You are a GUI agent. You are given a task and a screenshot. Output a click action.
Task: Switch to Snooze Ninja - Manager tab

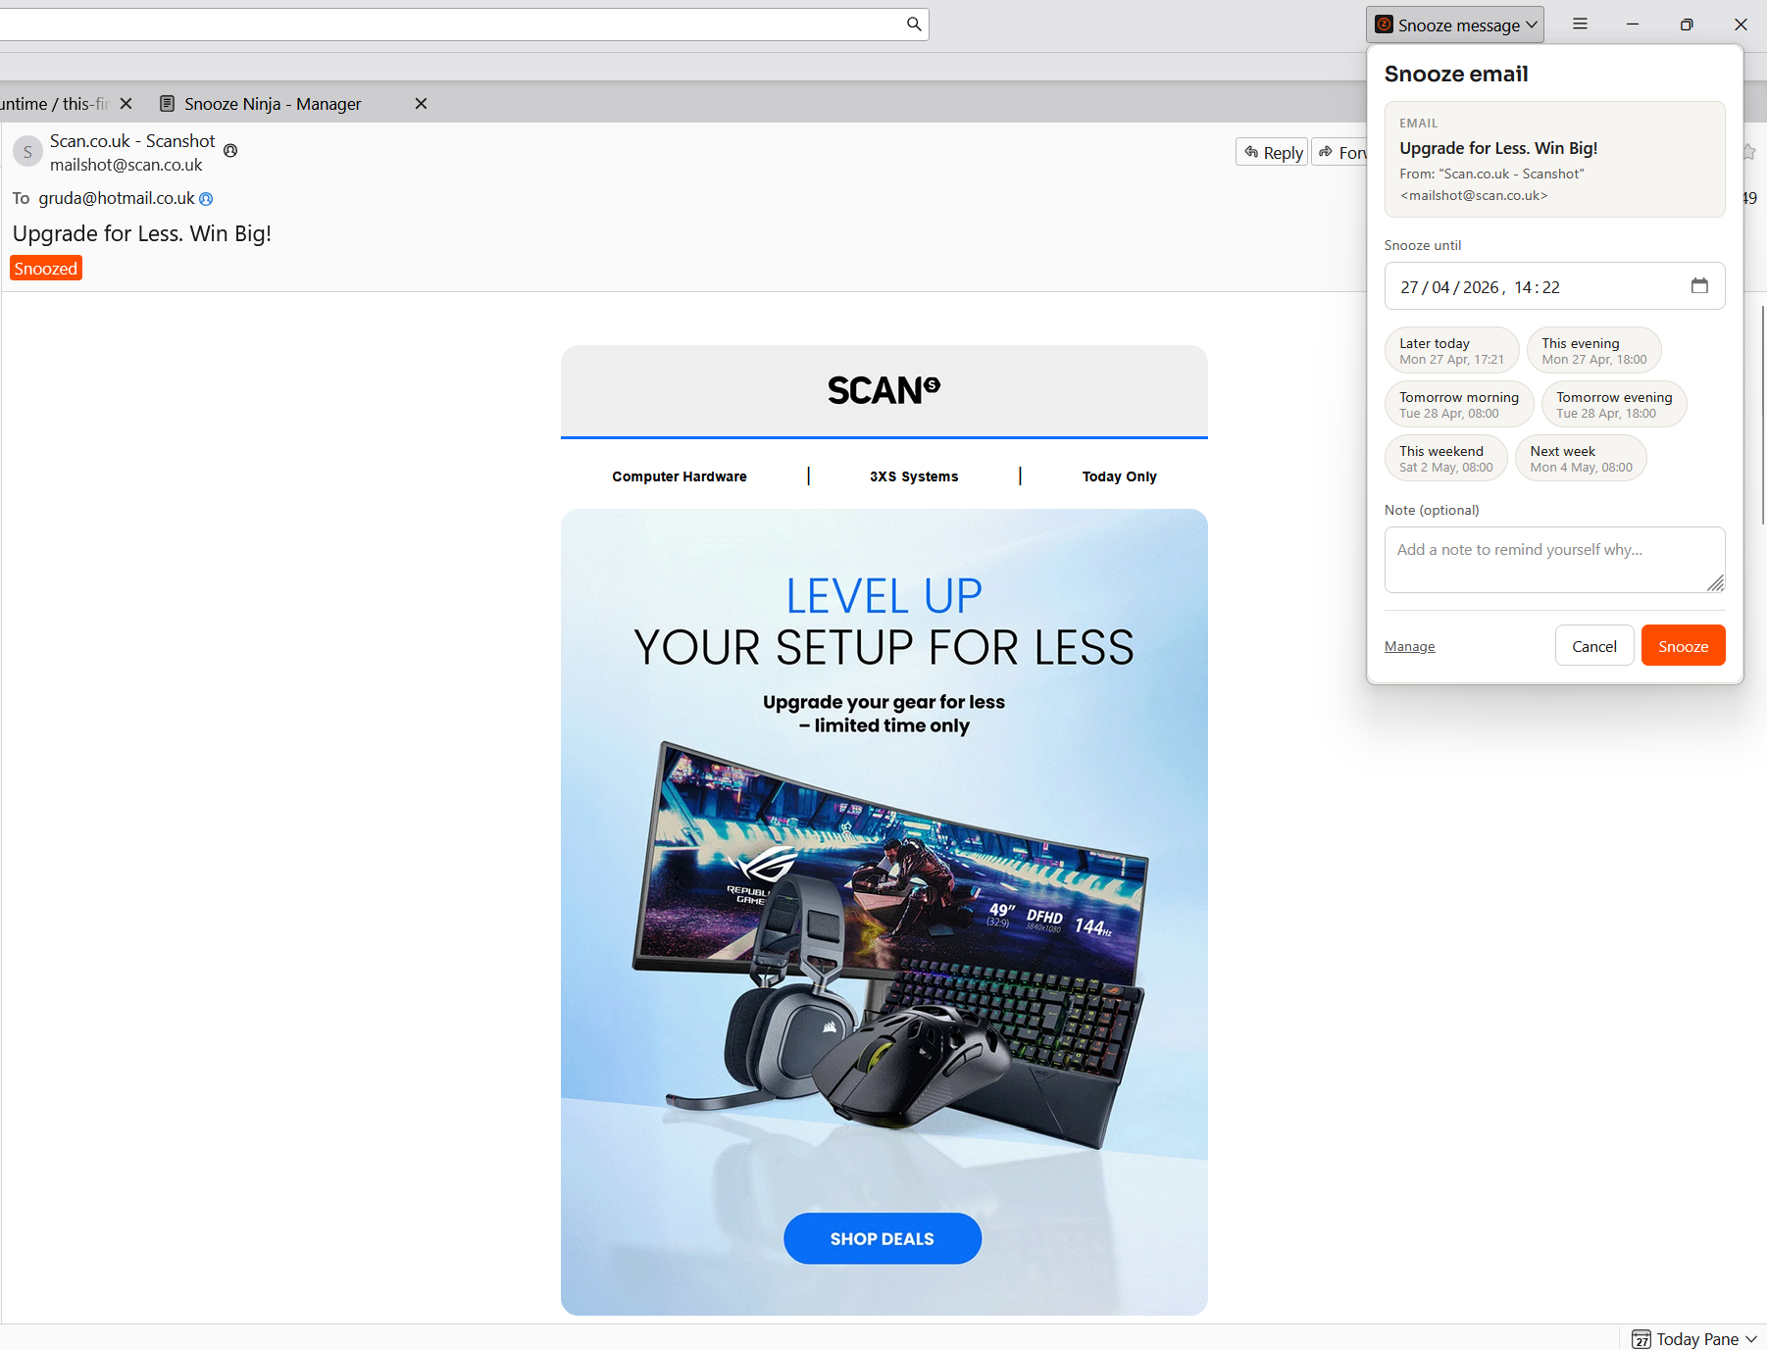click(273, 103)
